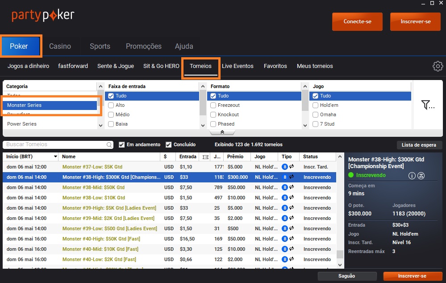Open the Início (BRT) sort dropdown arrow
The height and width of the screenshot is (283, 446).
55,156
